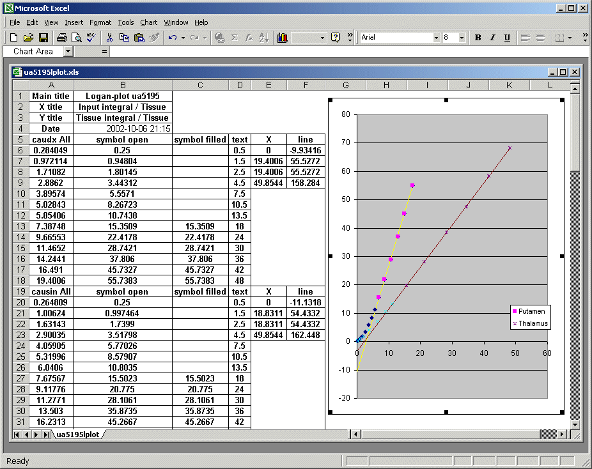Toggle Italic formatting

(492, 38)
